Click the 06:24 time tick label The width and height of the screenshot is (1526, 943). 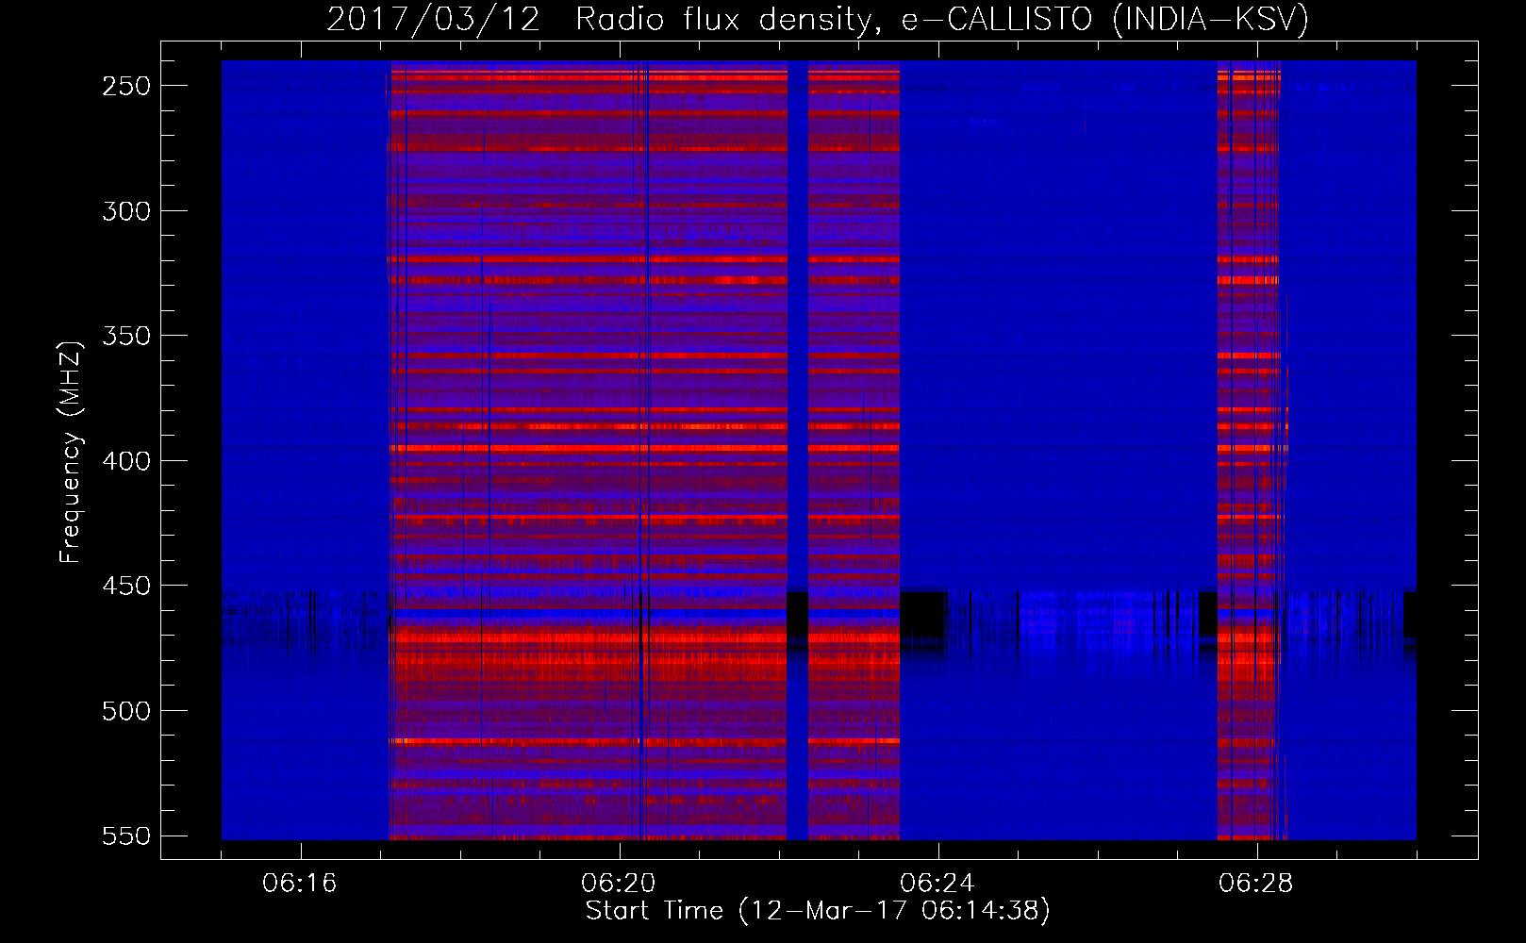coord(937,883)
